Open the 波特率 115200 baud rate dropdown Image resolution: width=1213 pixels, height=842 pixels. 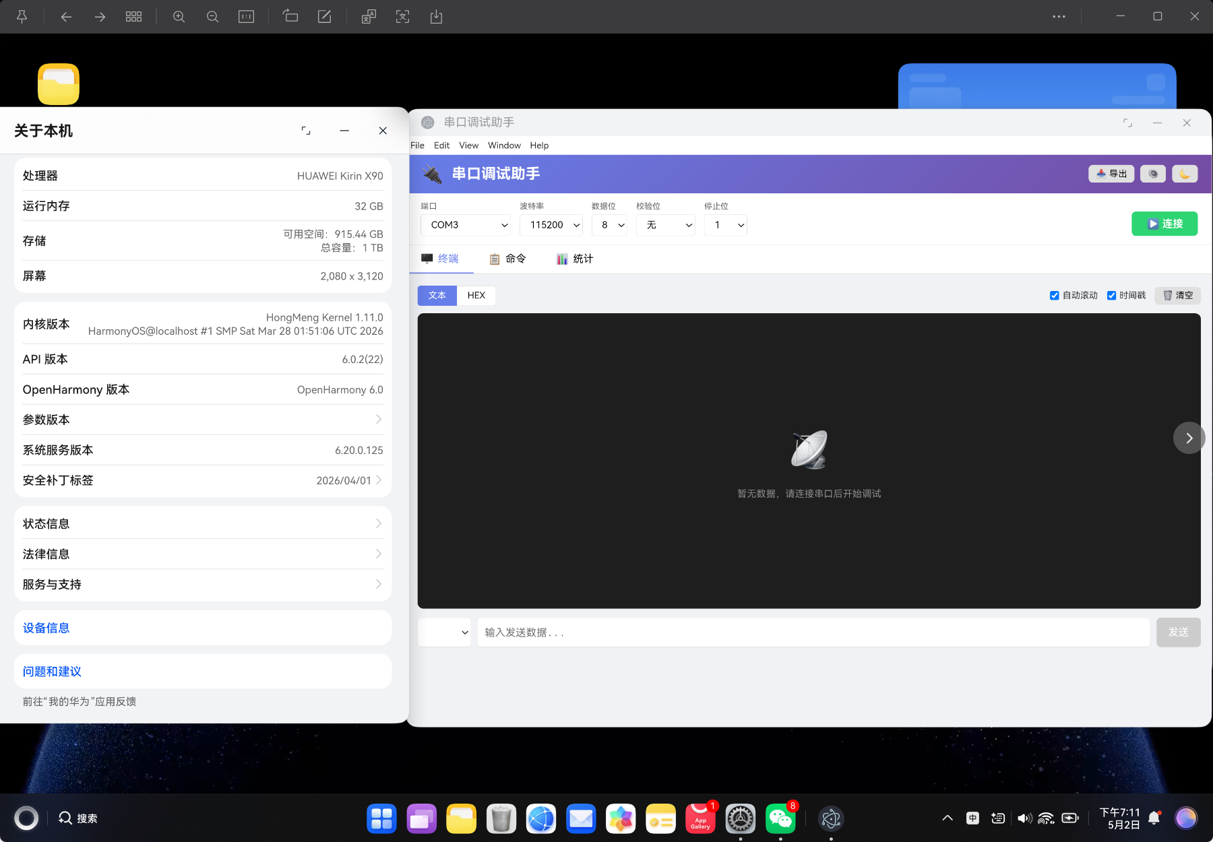pos(551,225)
